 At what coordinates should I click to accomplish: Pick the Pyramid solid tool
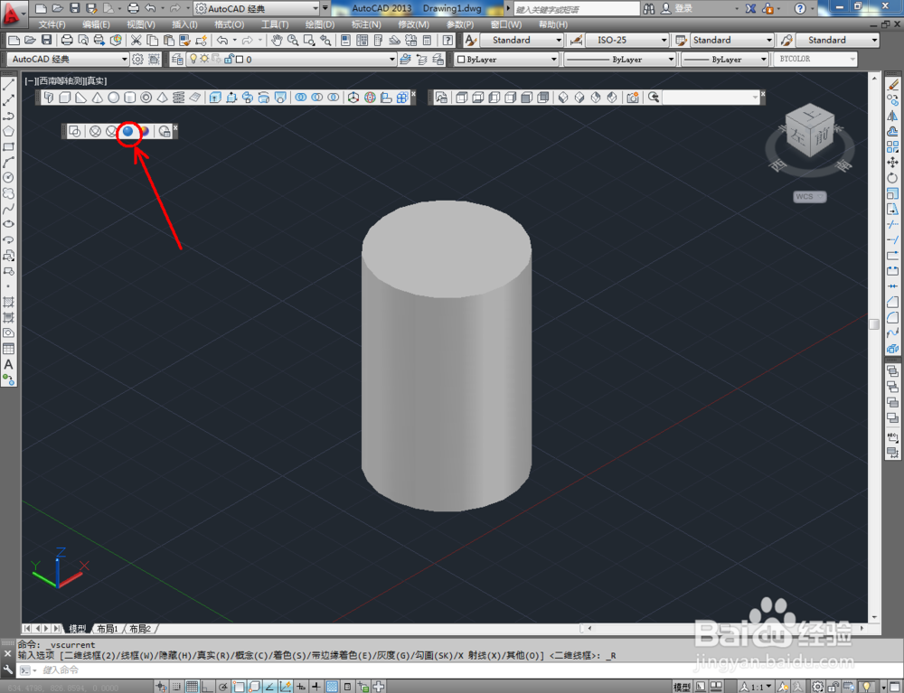[162, 98]
